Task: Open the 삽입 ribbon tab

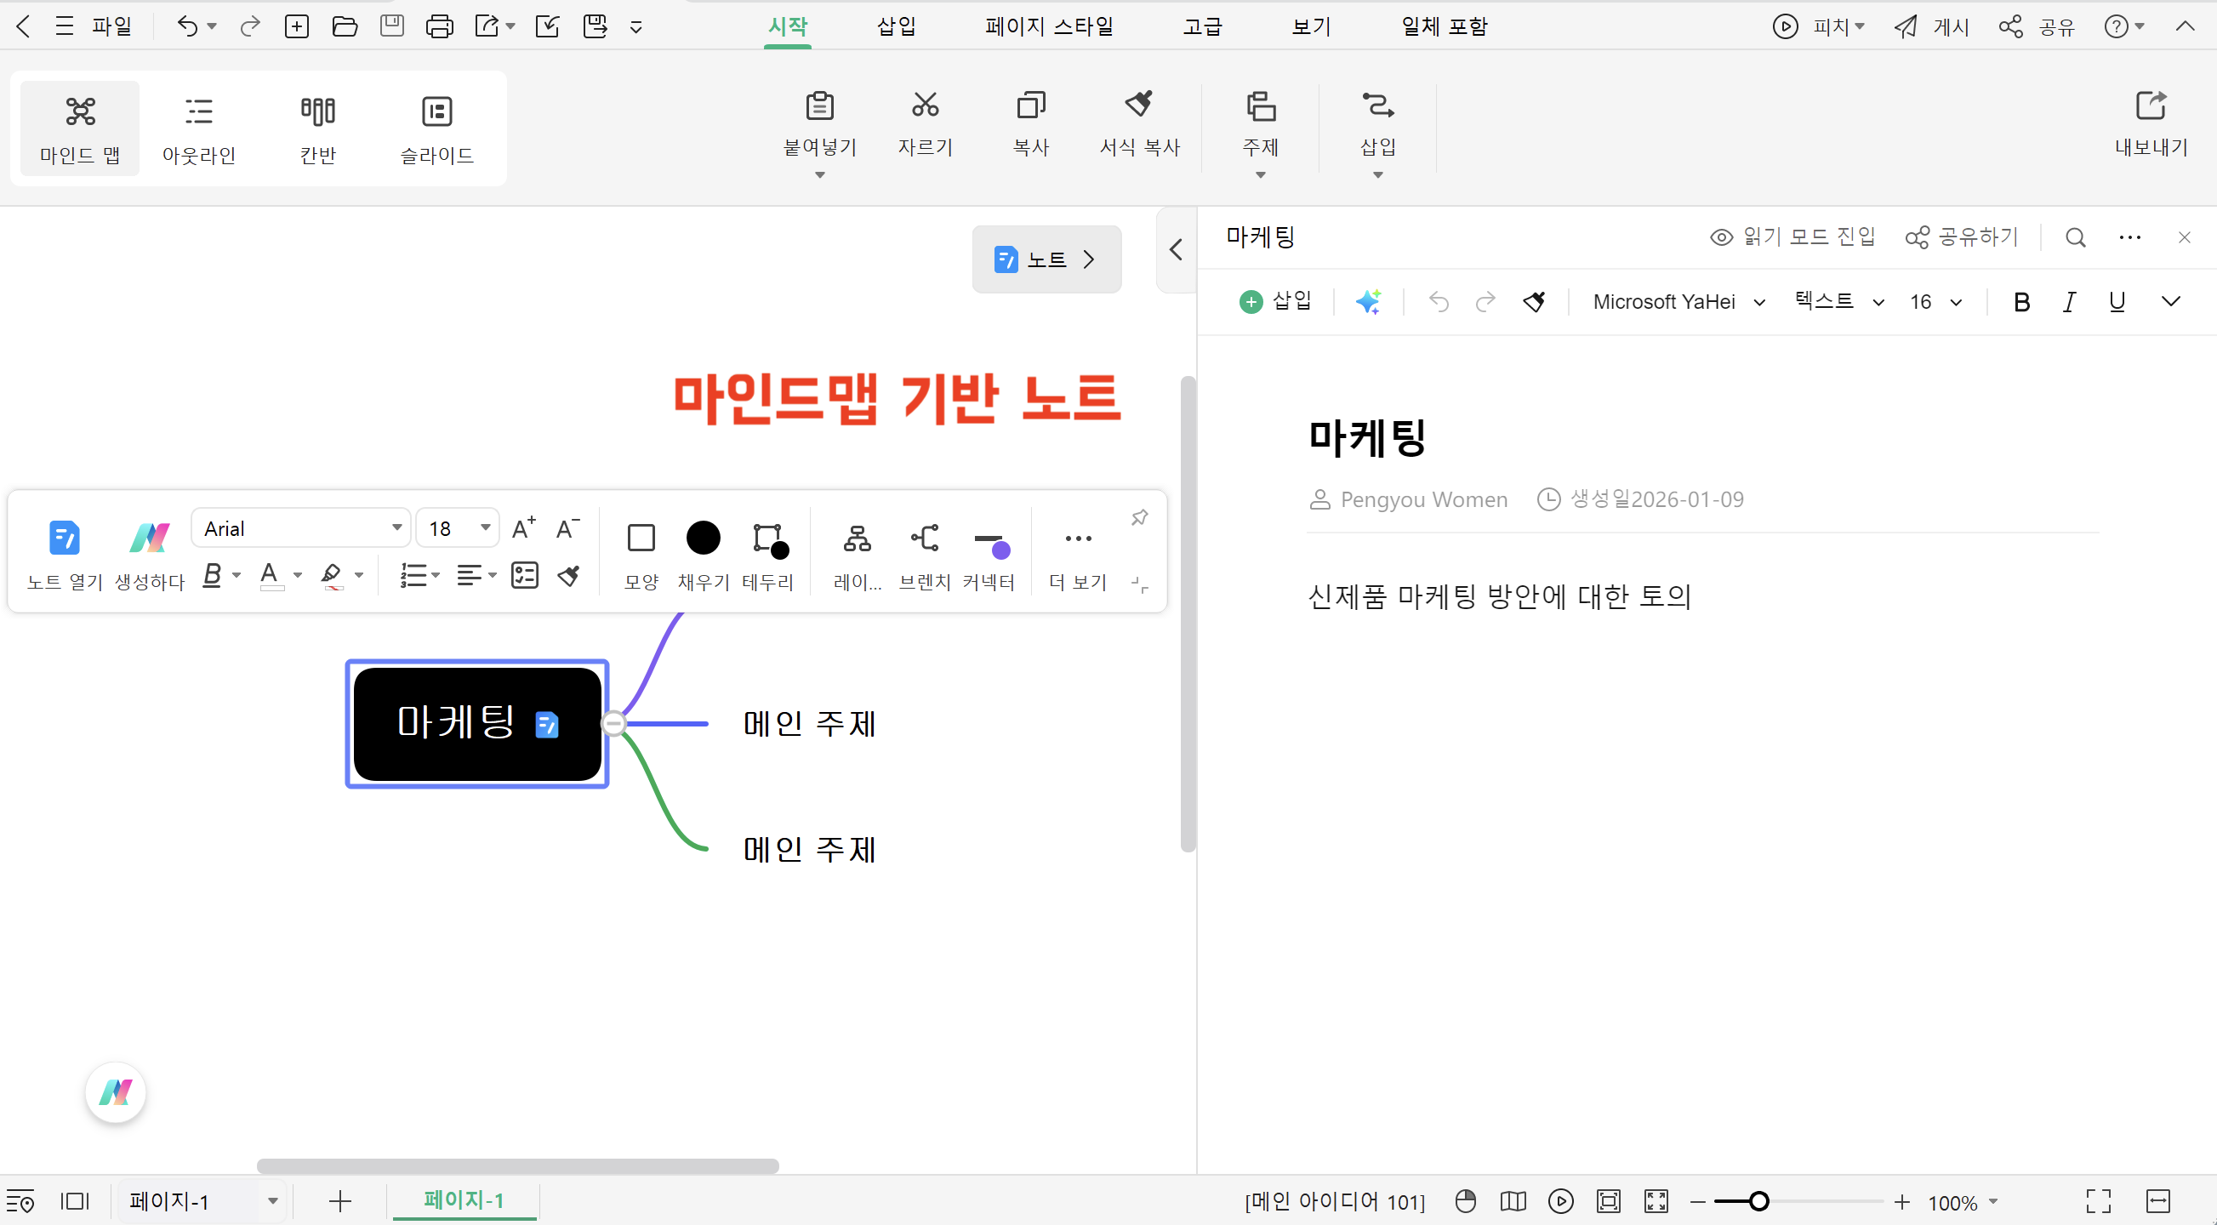Action: click(896, 26)
